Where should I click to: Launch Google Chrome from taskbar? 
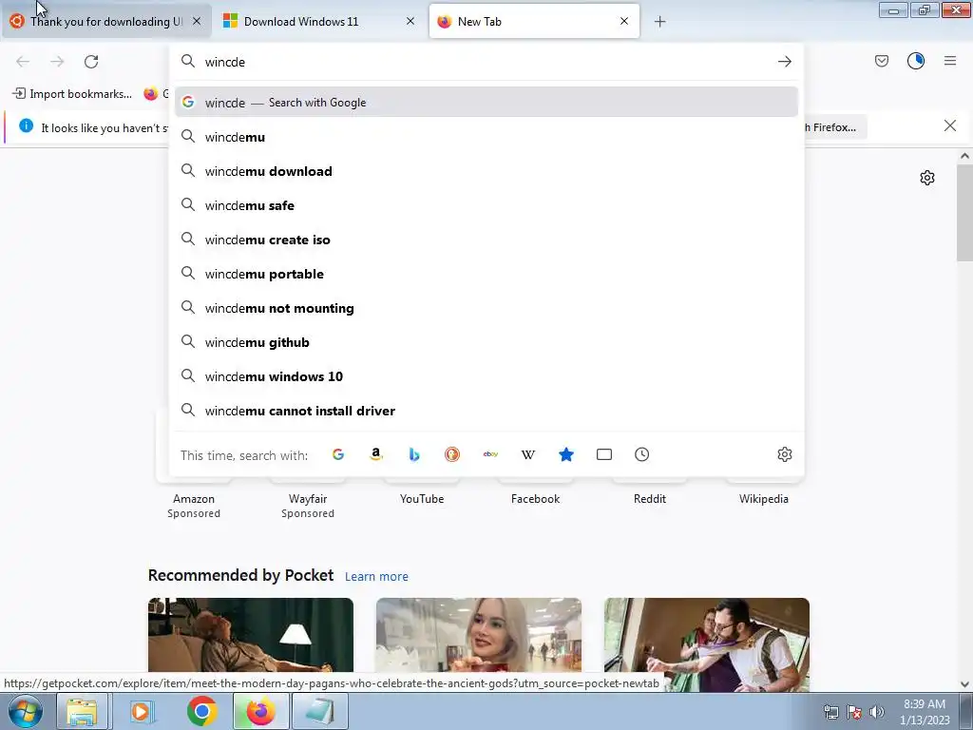(201, 711)
